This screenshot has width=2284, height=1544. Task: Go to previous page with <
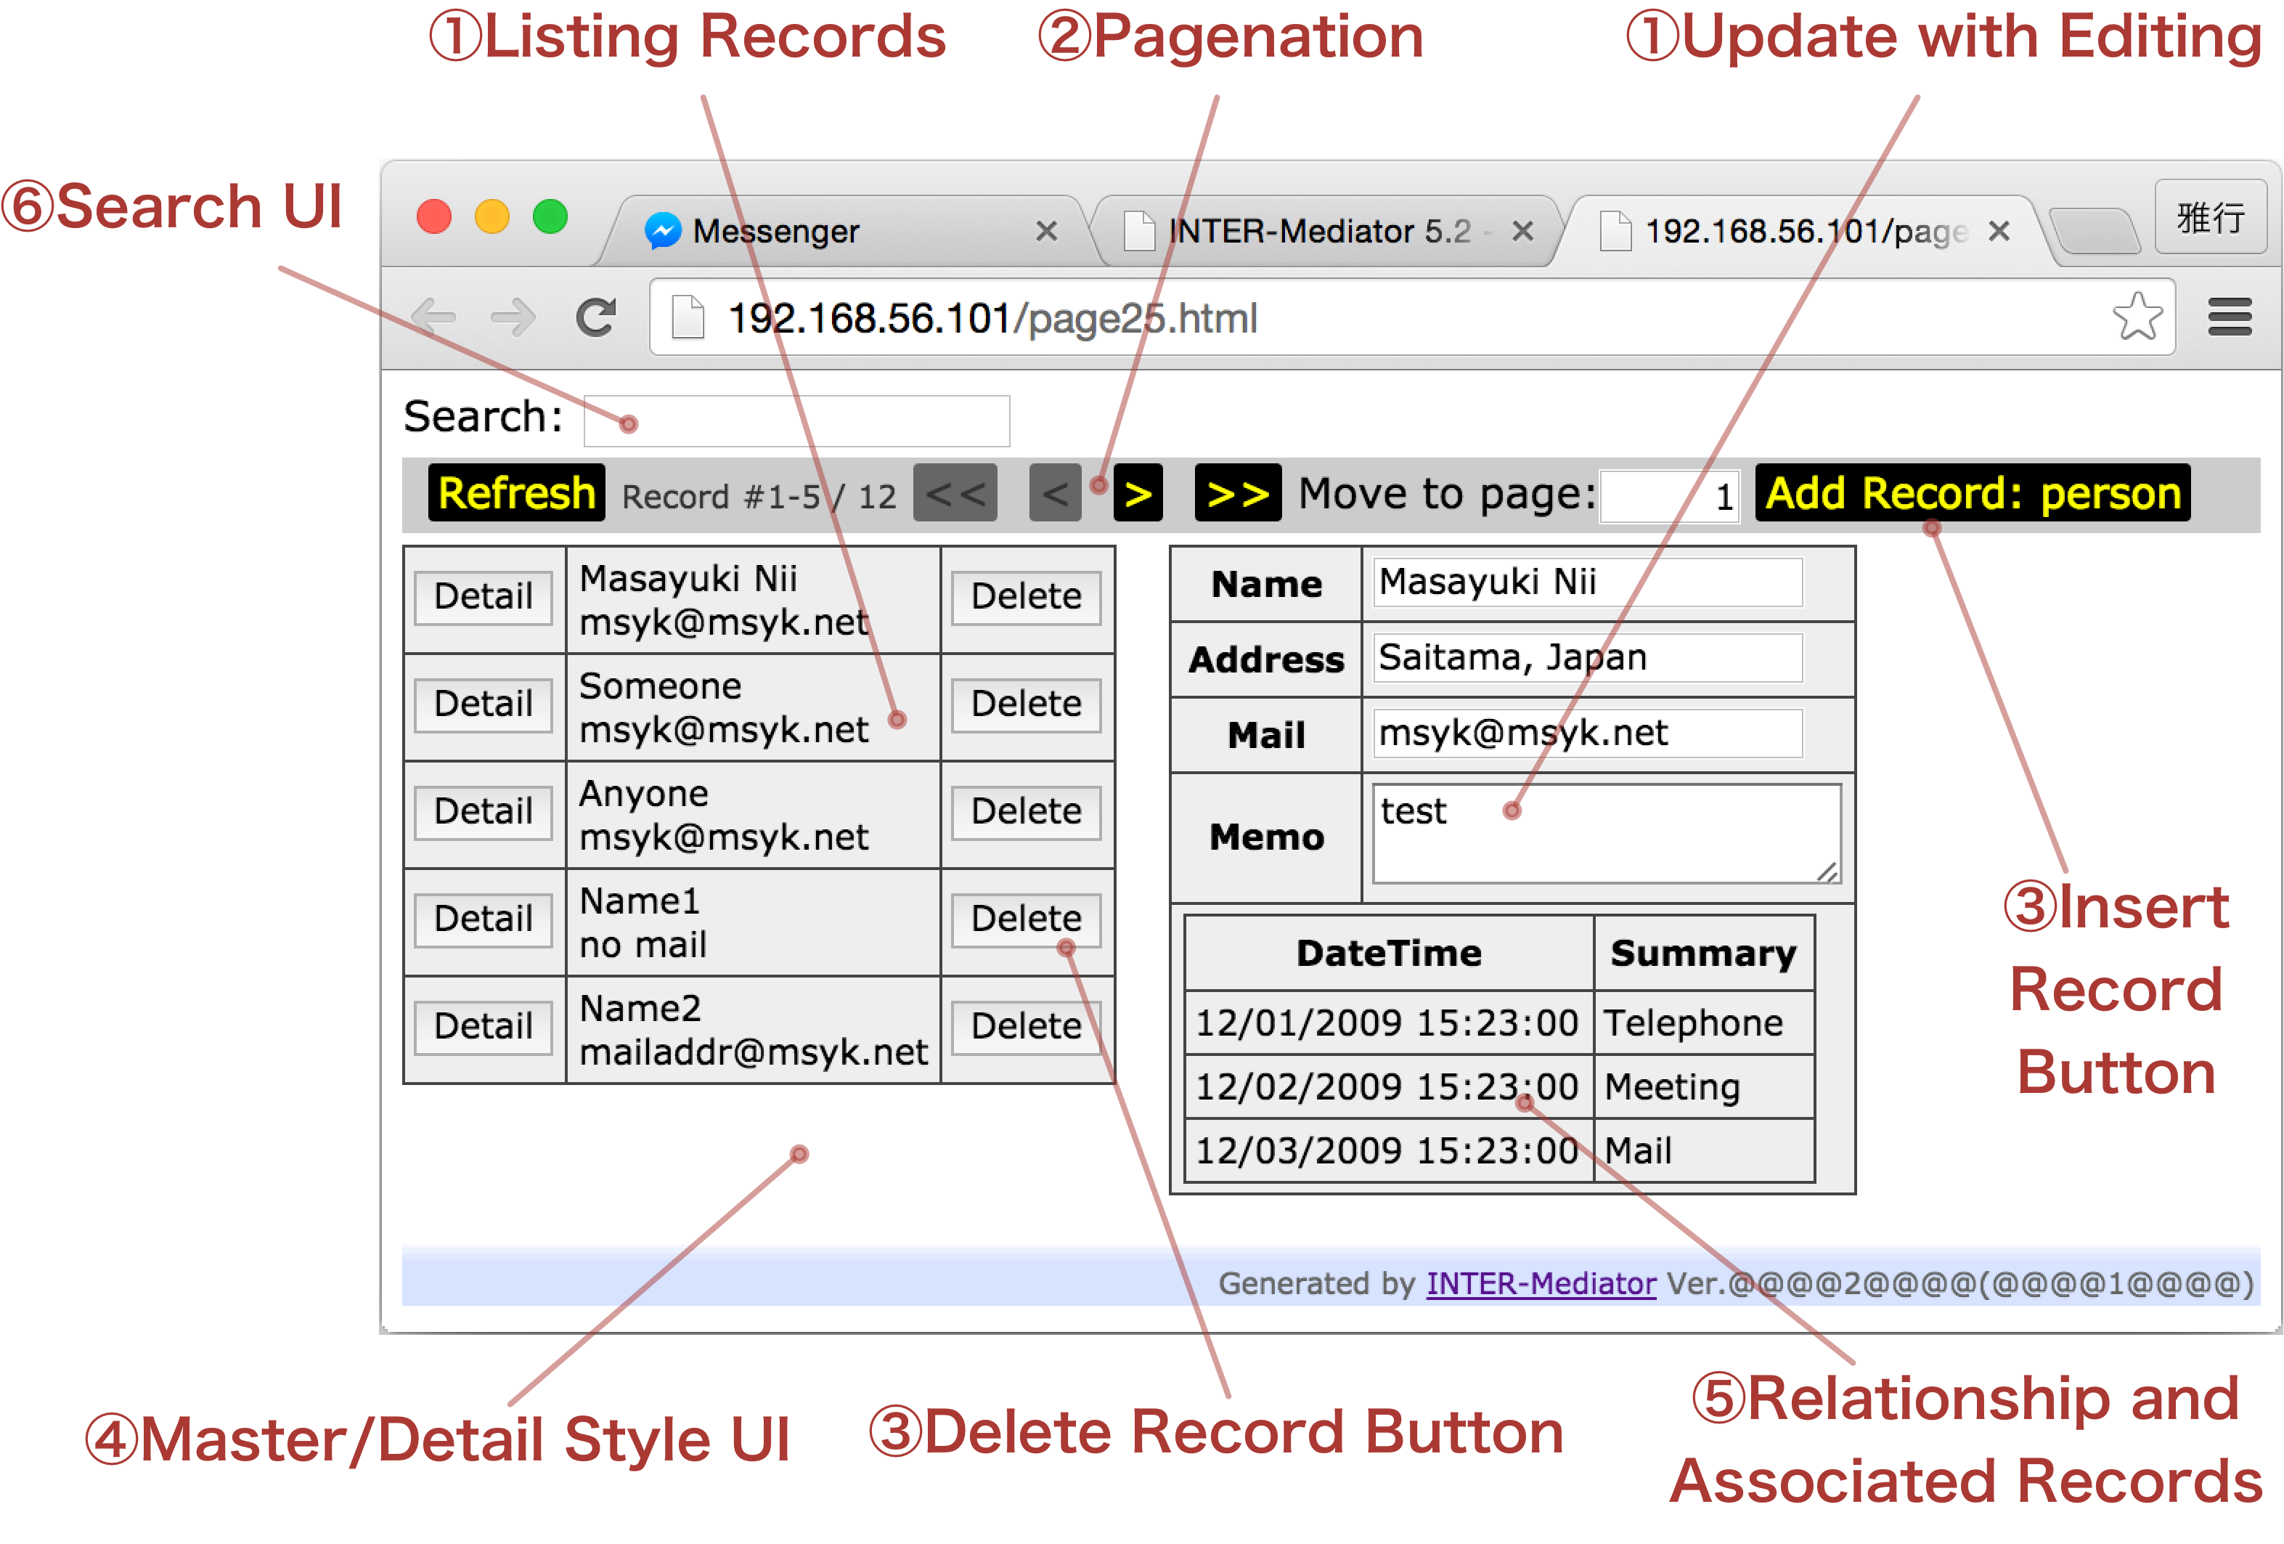pyautogui.click(x=1056, y=492)
